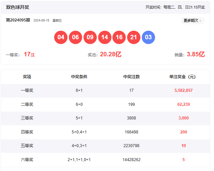Click the 中奖注数 column header
The image size is (214, 171).
click(132, 77)
